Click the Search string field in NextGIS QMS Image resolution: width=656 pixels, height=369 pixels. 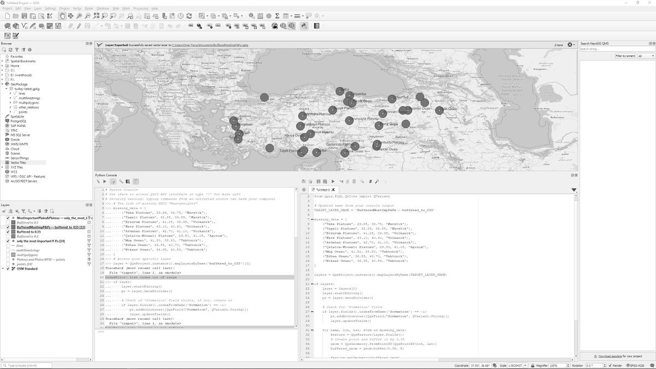point(617,49)
